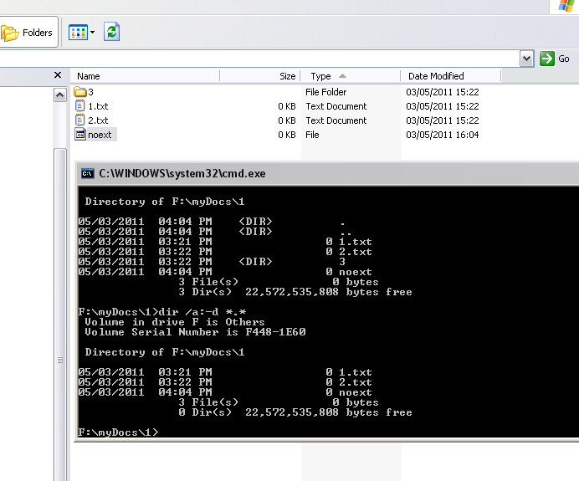Select the noext file icon
Image resolution: width=579 pixels, height=481 pixels.
pos(80,135)
